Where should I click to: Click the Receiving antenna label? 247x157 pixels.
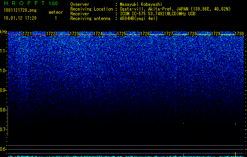[90, 18]
